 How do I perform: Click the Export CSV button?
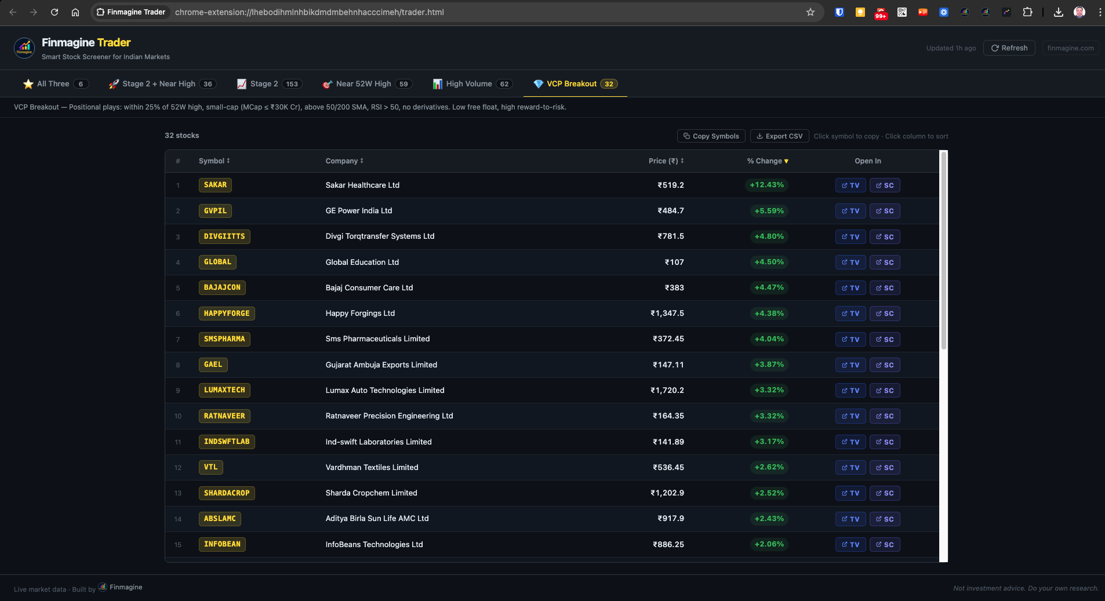tap(779, 136)
